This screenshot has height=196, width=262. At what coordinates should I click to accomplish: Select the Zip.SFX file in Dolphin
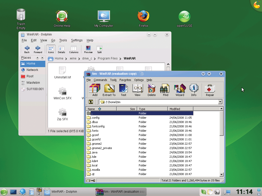coord(62,114)
